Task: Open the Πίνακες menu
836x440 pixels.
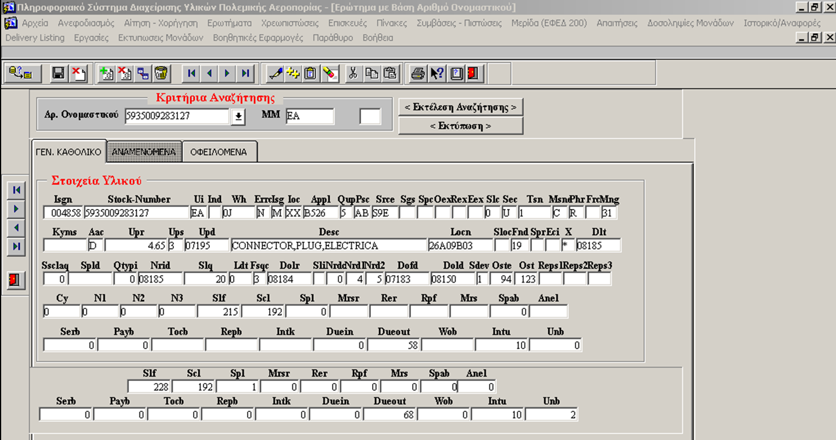Action: tap(391, 23)
